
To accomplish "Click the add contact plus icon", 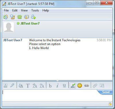I will coord(33,17).
